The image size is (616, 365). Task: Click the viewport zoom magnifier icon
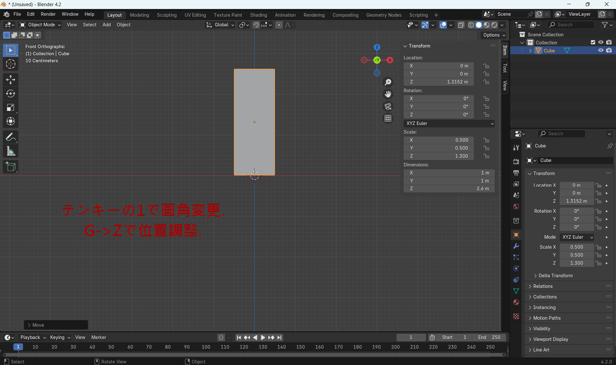point(388,82)
